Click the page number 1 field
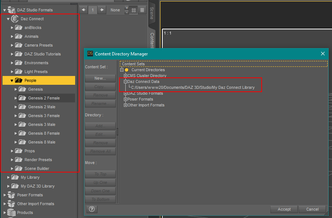The image size is (332, 218). [x=93, y=10]
